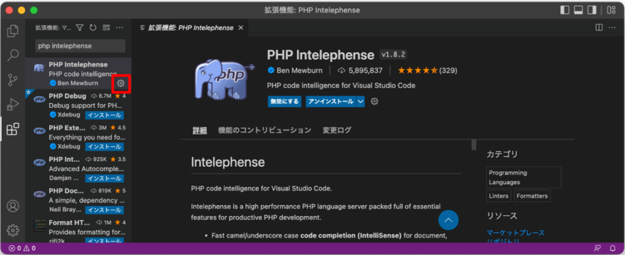Click gear icon on PHP Intelephense list item
Viewport: 625px width, 255px height.
(121, 83)
